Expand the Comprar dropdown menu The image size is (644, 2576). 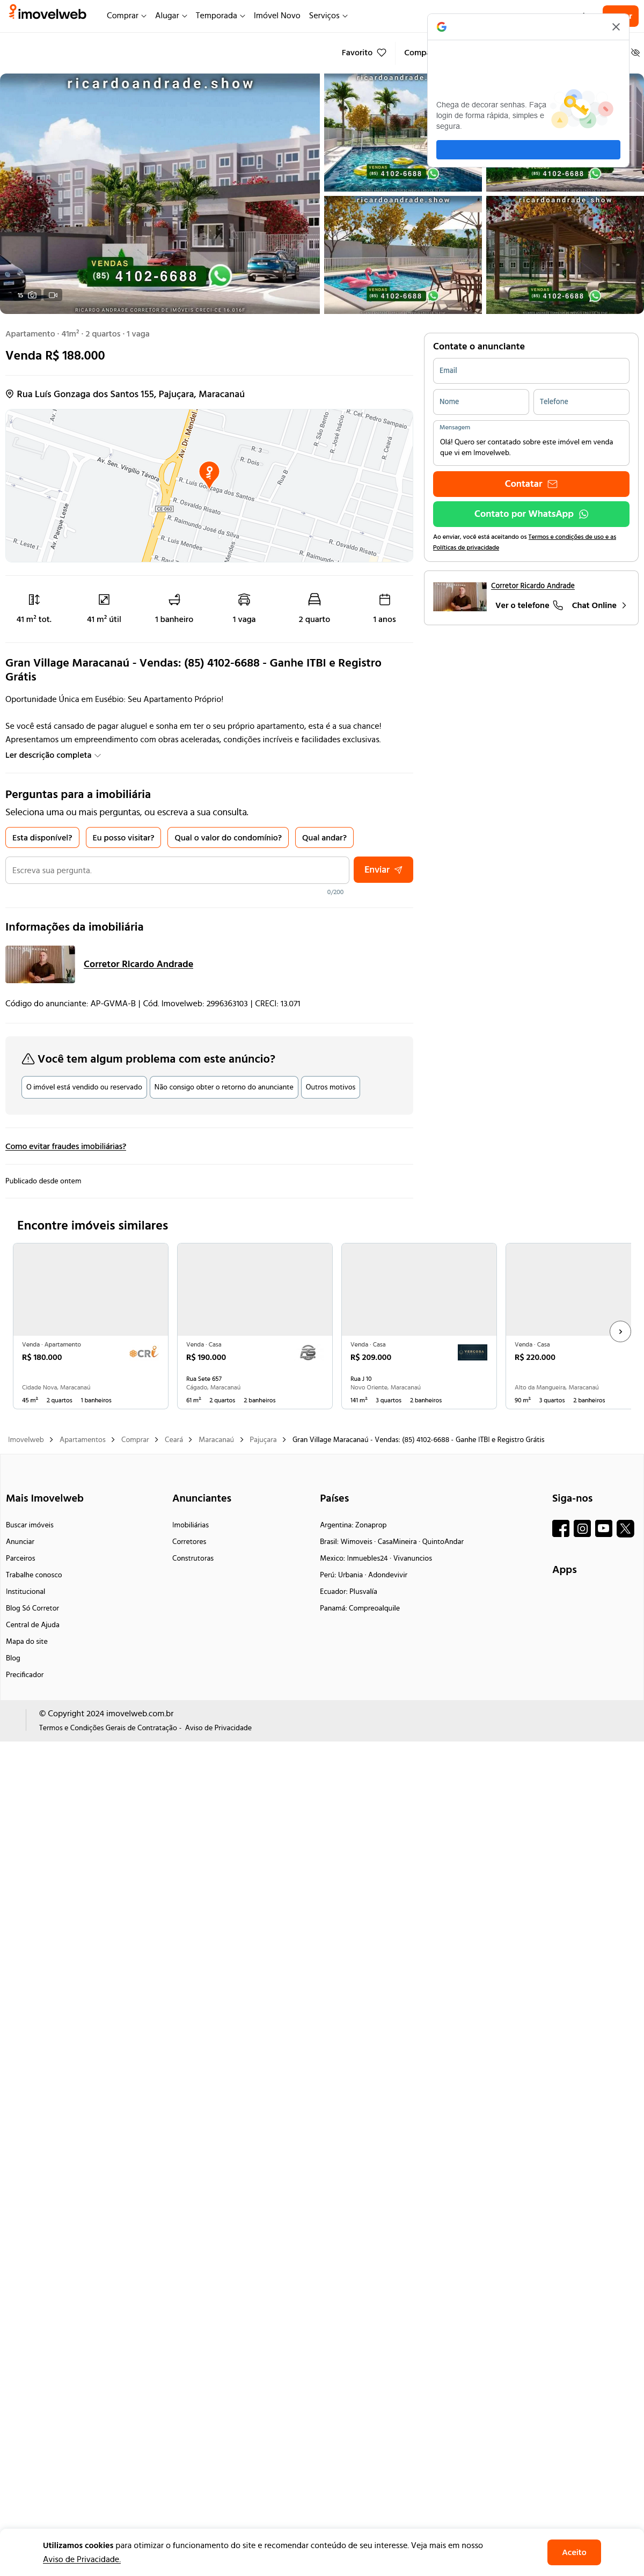coord(126,16)
